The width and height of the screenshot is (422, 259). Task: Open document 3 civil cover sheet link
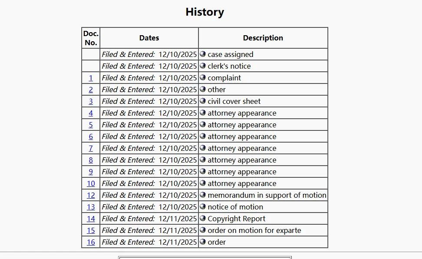(x=91, y=102)
